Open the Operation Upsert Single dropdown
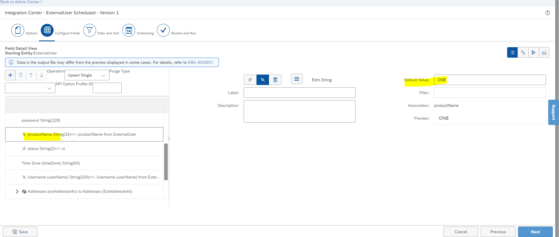The image size is (559, 237). click(x=87, y=75)
